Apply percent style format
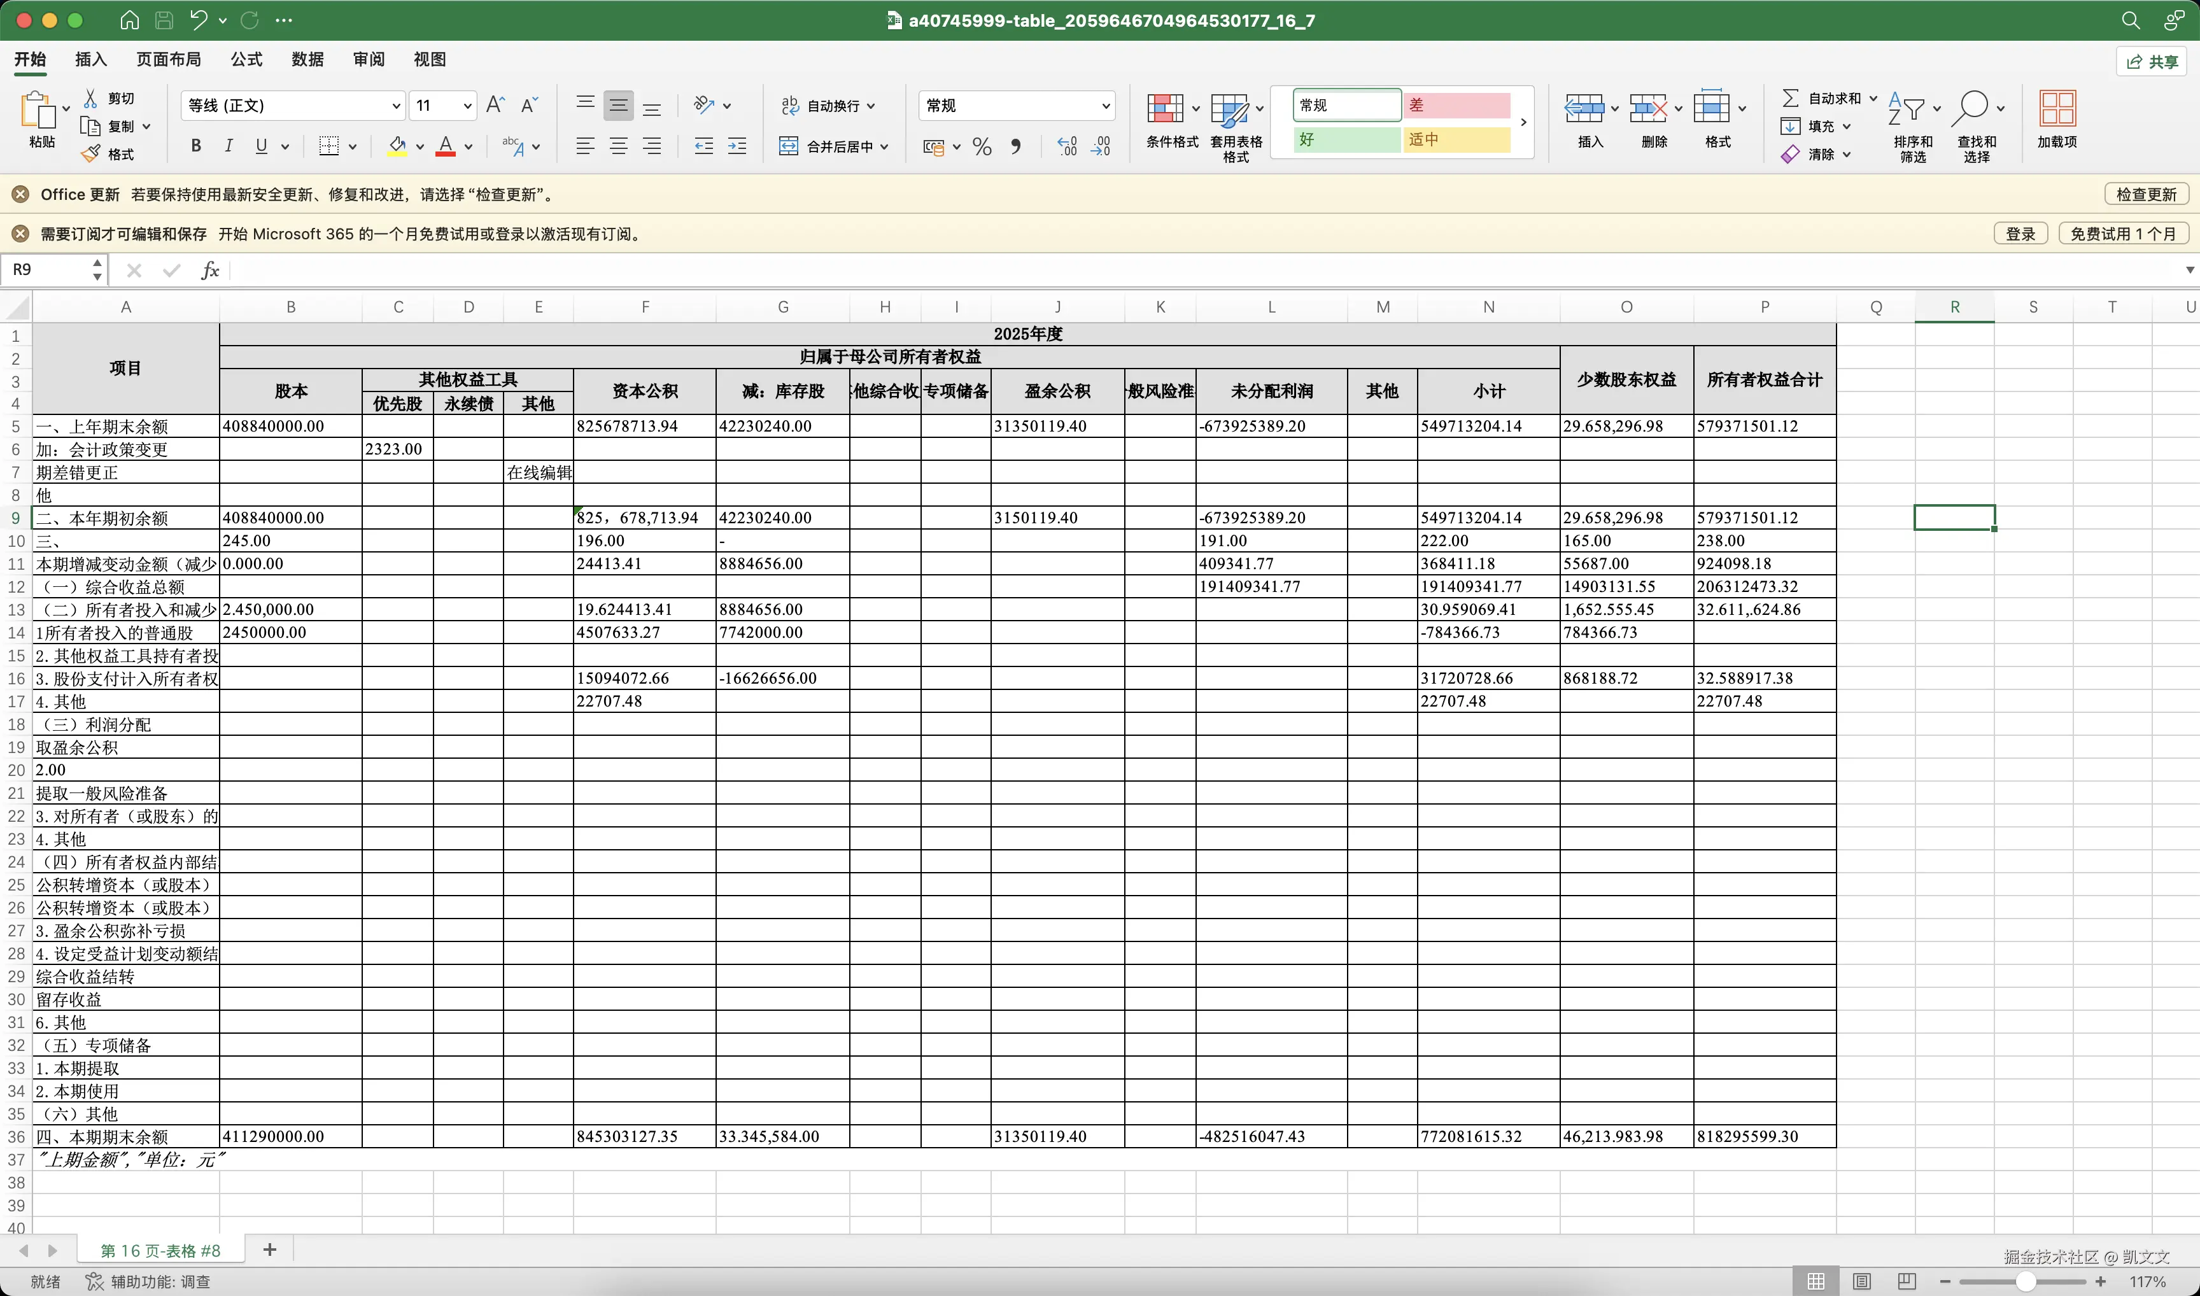The width and height of the screenshot is (2200, 1296). (x=982, y=146)
